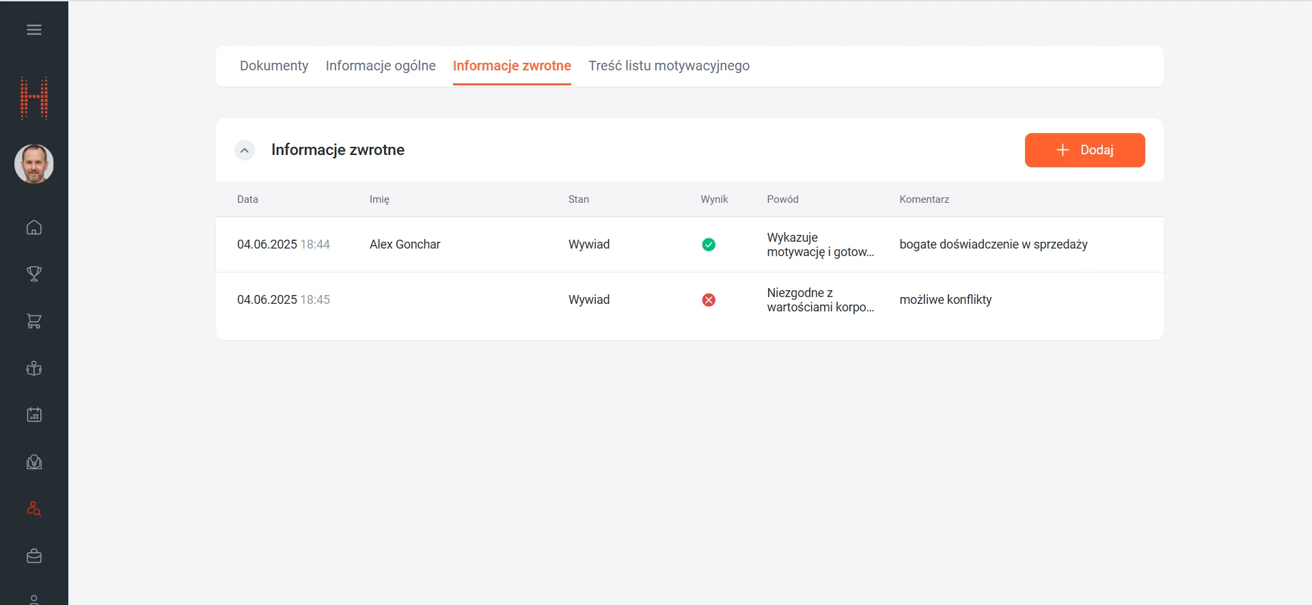Click the red cross result icon
Image resolution: width=1312 pixels, height=605 pixels.
click(x=709, y=300)
